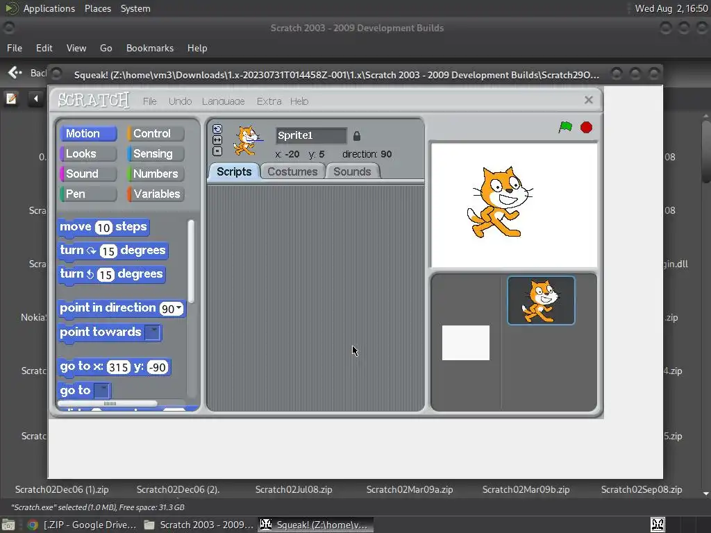Screen dimensions: 711x533
Task: Select the Motion block category
Action: tap(88, 134)
